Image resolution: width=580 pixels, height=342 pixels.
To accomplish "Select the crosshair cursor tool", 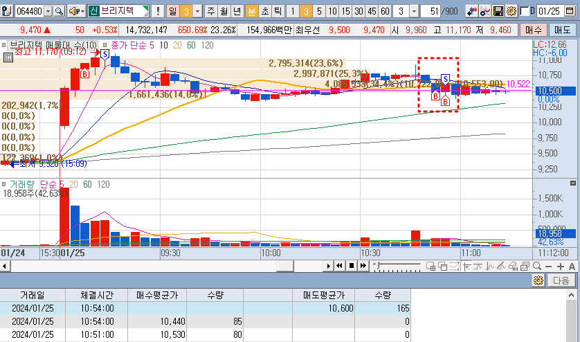I will [x=466, y=266].
